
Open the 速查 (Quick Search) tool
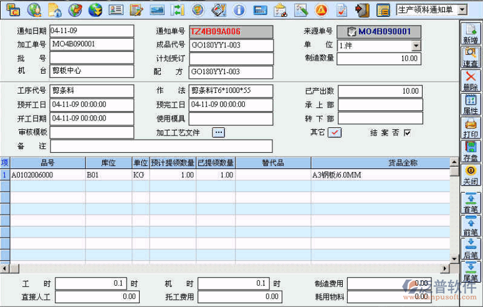(x=471, y=57)
